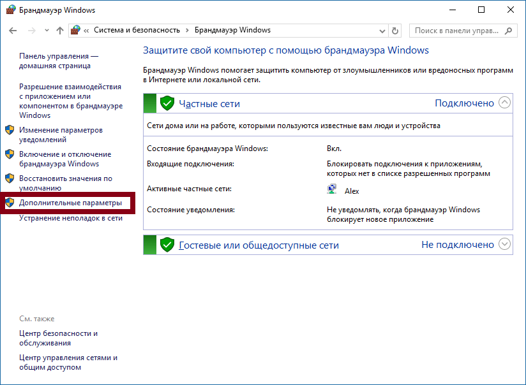The width and height of the screenshot is (526, 385).
Task: Click the 'Гостевые или общедоступные сети' header
Action: point(259,245)
